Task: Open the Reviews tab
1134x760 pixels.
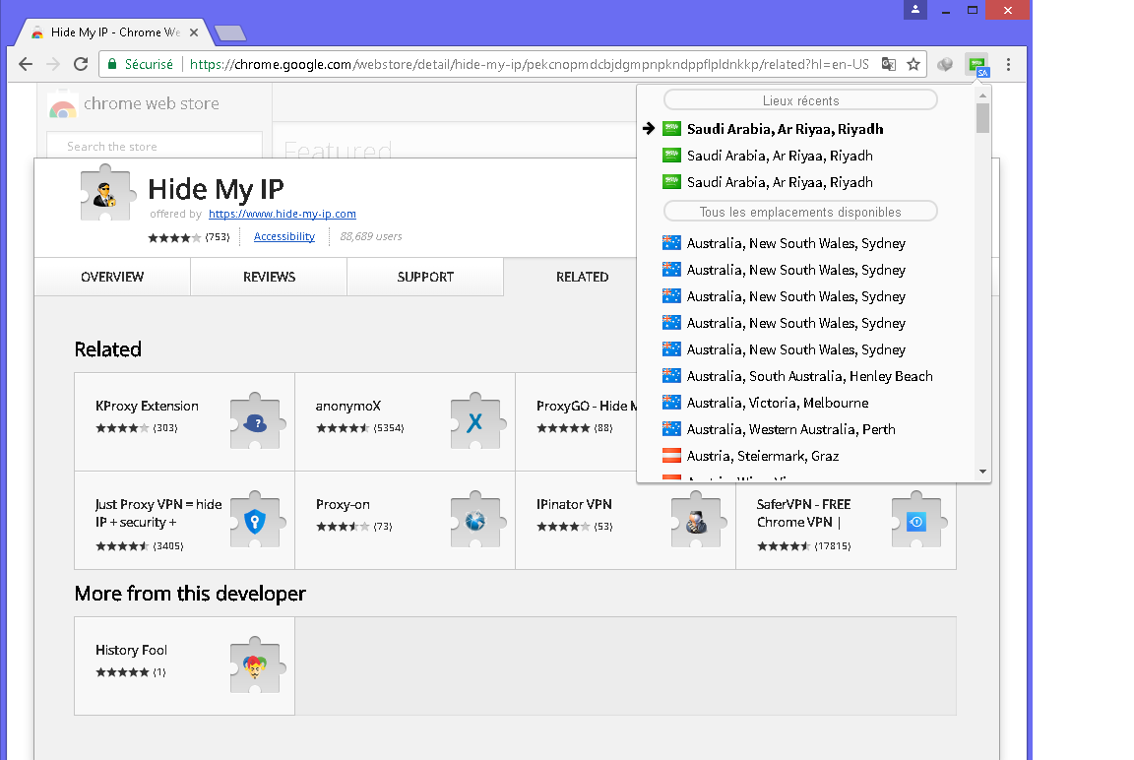Action: [269, 277]
